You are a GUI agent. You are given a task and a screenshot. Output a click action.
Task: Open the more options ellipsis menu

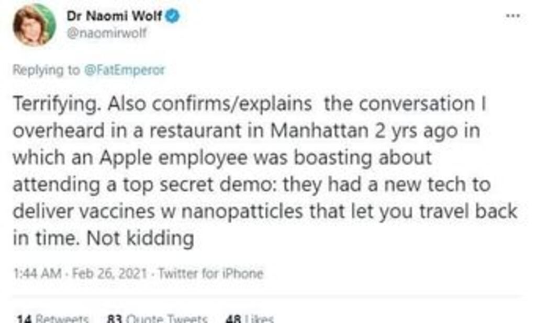512,16
